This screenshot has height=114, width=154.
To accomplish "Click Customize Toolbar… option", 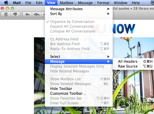I will coord(68,93).
